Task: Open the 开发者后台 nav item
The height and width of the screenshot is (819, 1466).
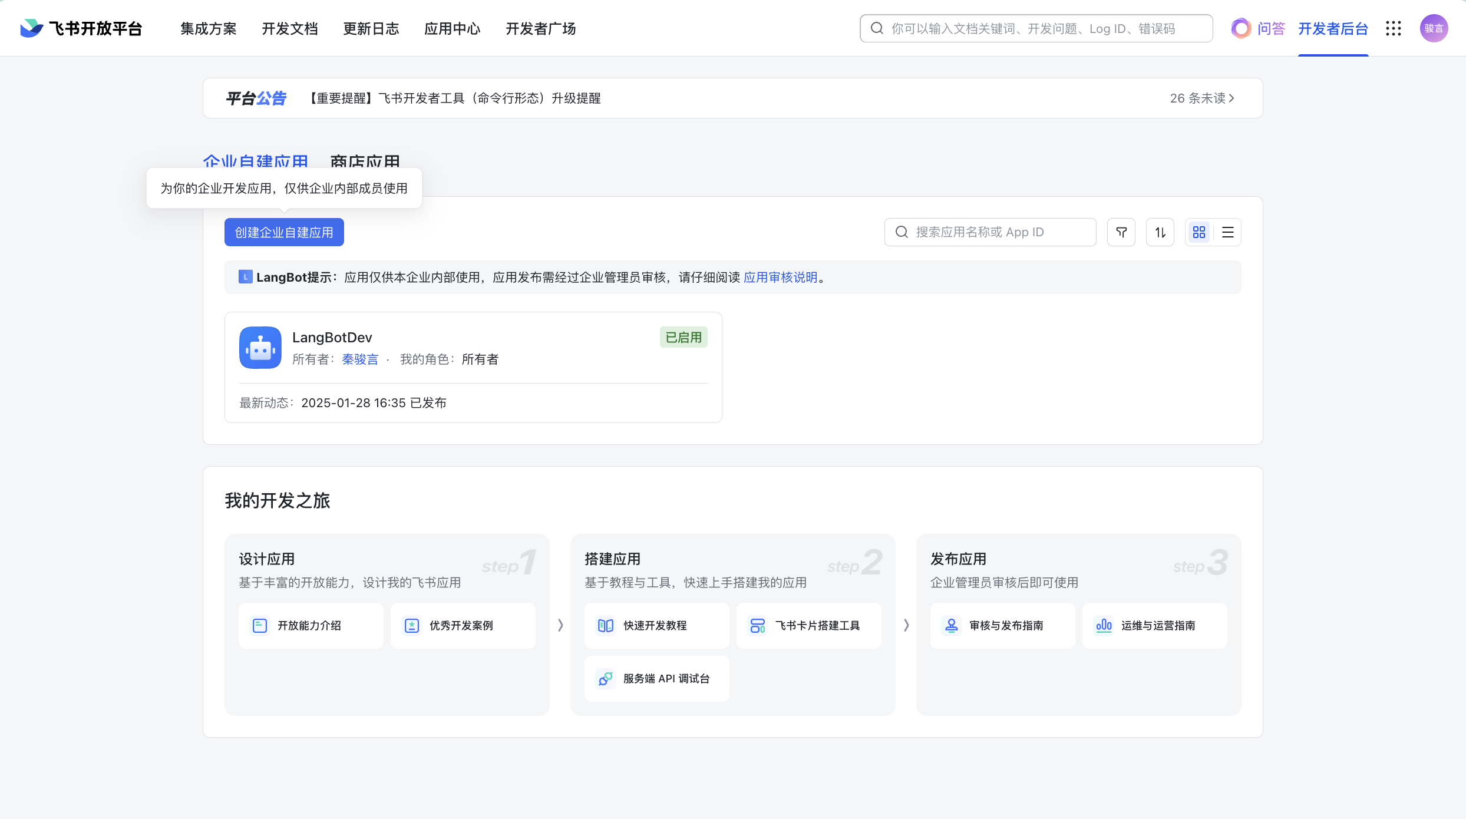Action: (1333, 28)
